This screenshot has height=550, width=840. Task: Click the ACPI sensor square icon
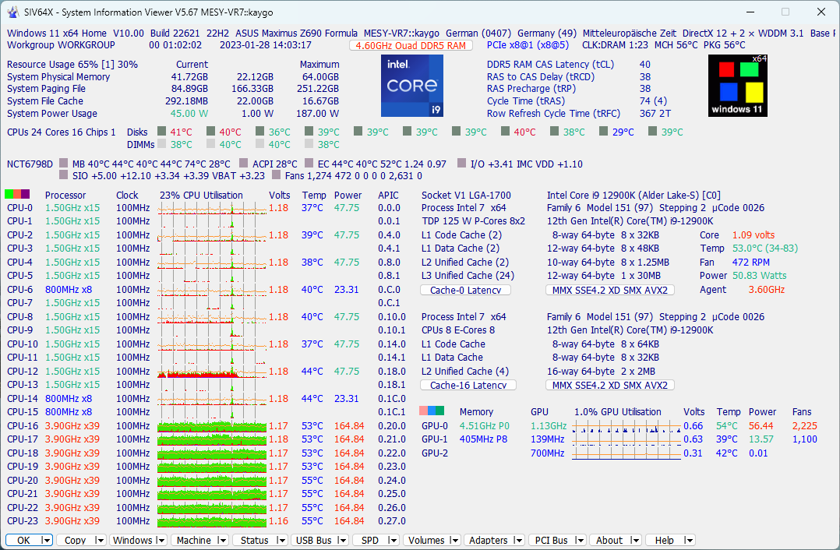pos(244,164)
